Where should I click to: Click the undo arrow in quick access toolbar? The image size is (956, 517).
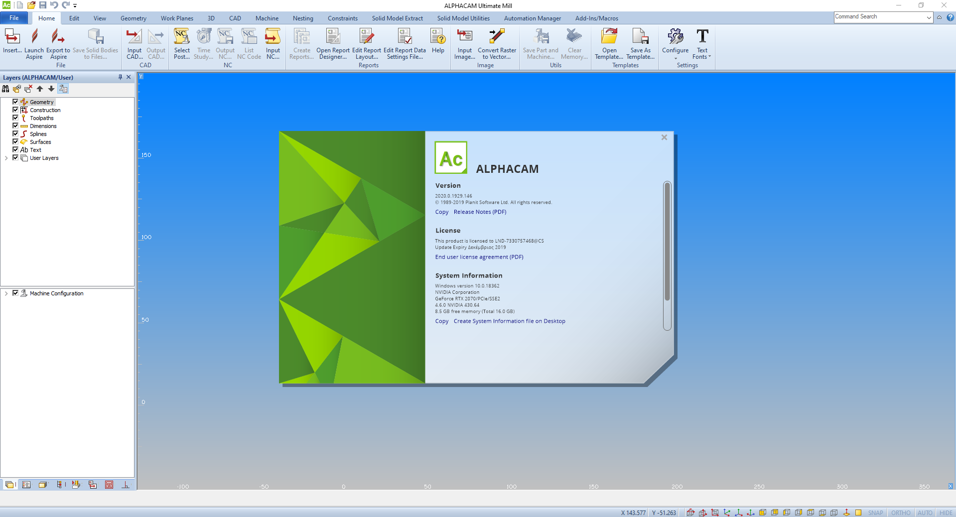[x=54, y=5]
